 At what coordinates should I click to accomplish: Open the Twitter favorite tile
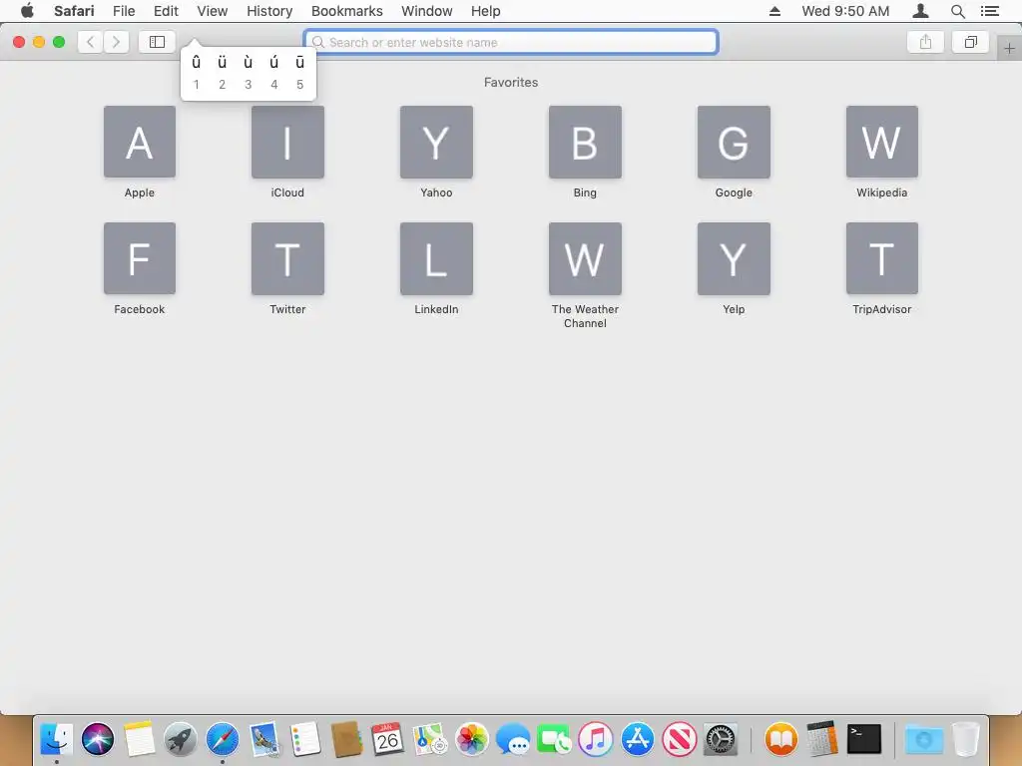coord(287,258)
